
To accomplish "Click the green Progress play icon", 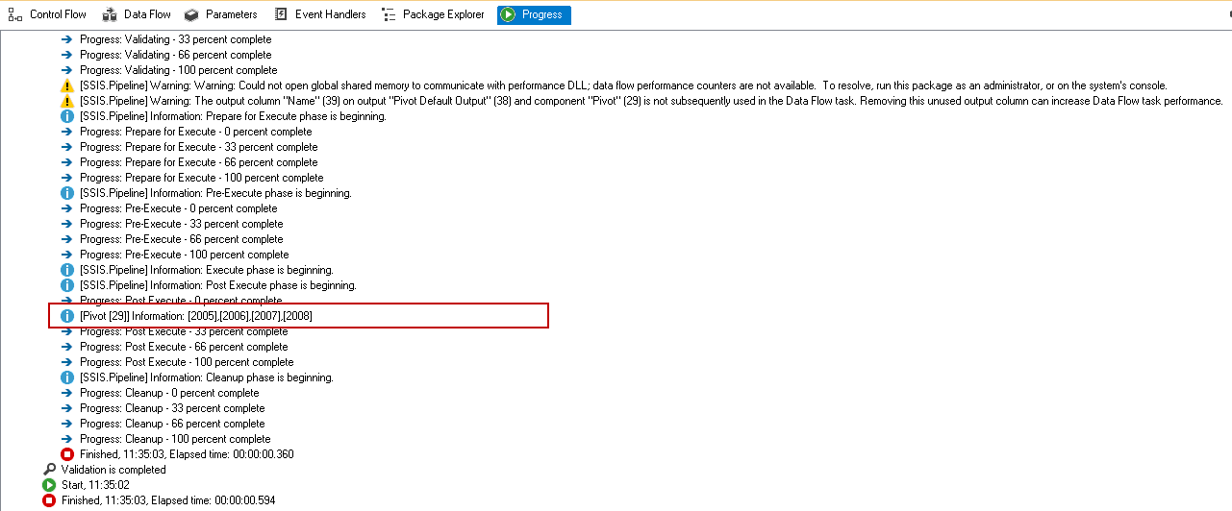I will point(508,14).
